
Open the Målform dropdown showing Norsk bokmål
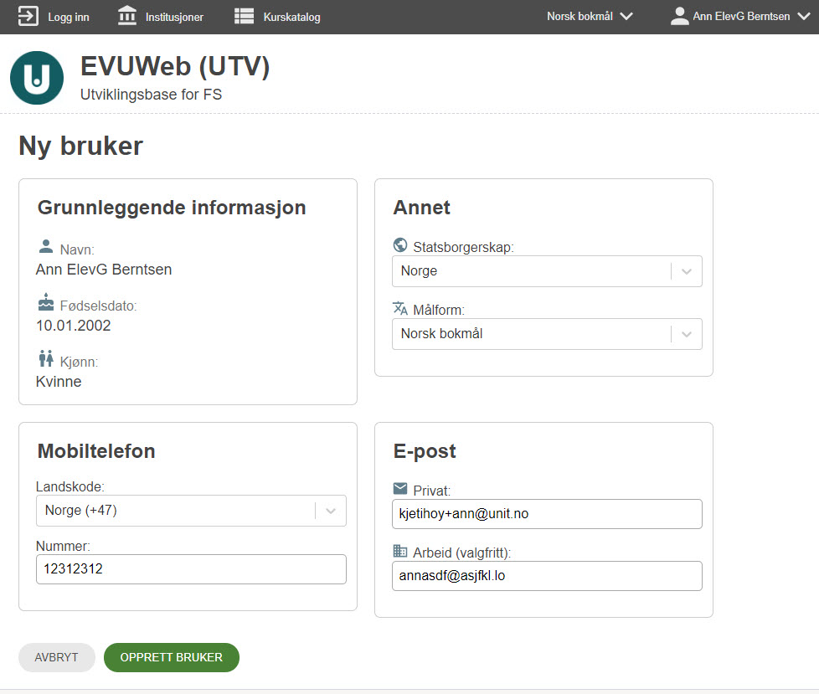(x=547, y=334)
